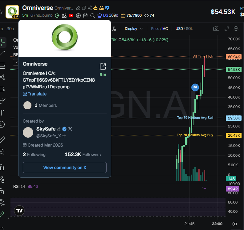Click the TradingView logo badge

point(19,211)
